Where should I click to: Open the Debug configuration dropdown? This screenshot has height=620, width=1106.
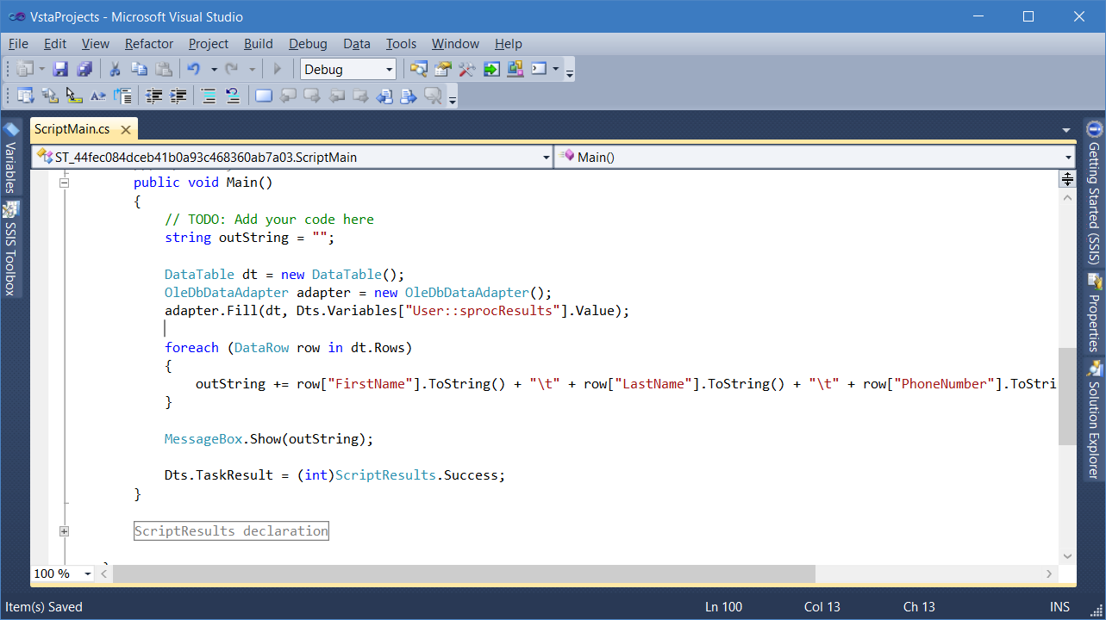390,70
